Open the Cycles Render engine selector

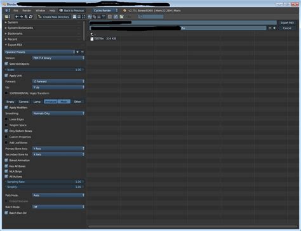105,10
